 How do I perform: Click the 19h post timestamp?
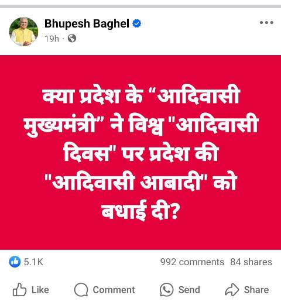tap(52, 39)
